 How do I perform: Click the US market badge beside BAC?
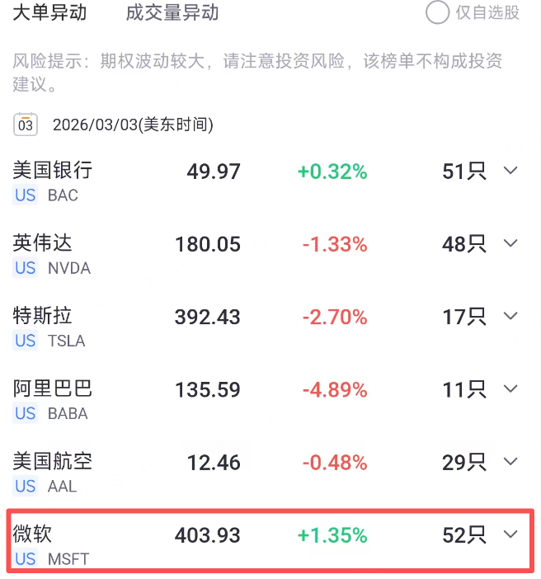(26, 195)
